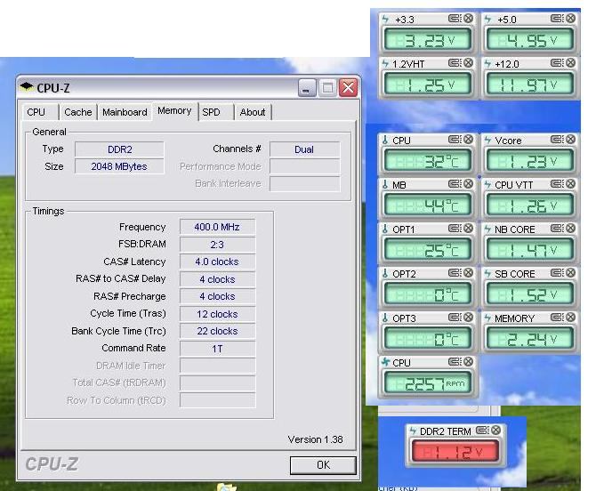
Task: Open settings icon on the +5.0 voltage widget
Action: (557, 18)
